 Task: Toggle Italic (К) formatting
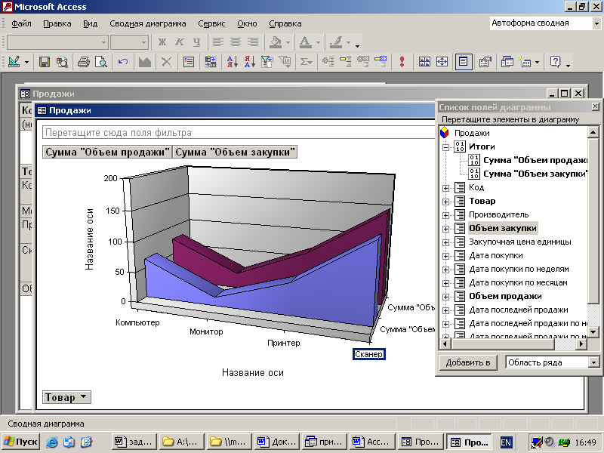(180, 42)
